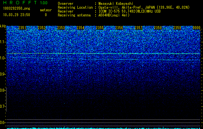Click the 2354 time marker
This screenshot has height=129, width=203.
point(80,28)
